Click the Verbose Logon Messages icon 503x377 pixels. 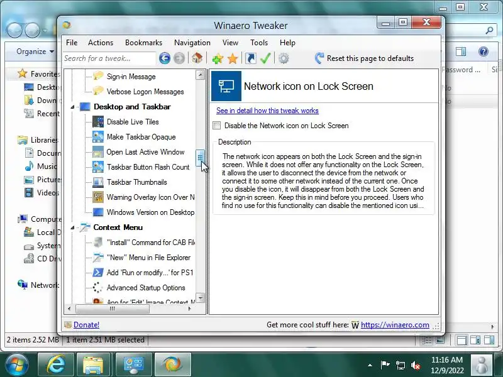pyautogui.click(x=98, y=91)
